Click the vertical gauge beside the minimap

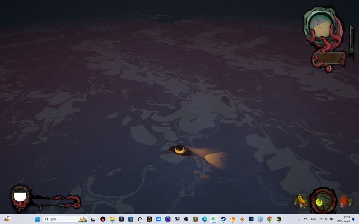[351, 39]
